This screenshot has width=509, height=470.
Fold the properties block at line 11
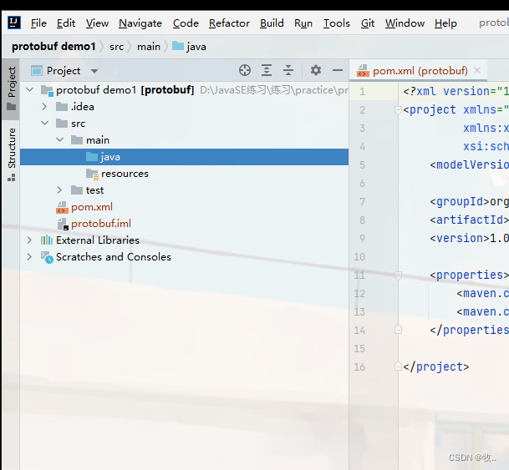point(398,275)
